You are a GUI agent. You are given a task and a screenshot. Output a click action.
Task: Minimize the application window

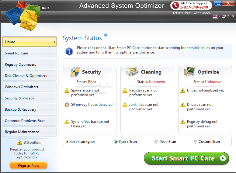(x=218, y=3)
